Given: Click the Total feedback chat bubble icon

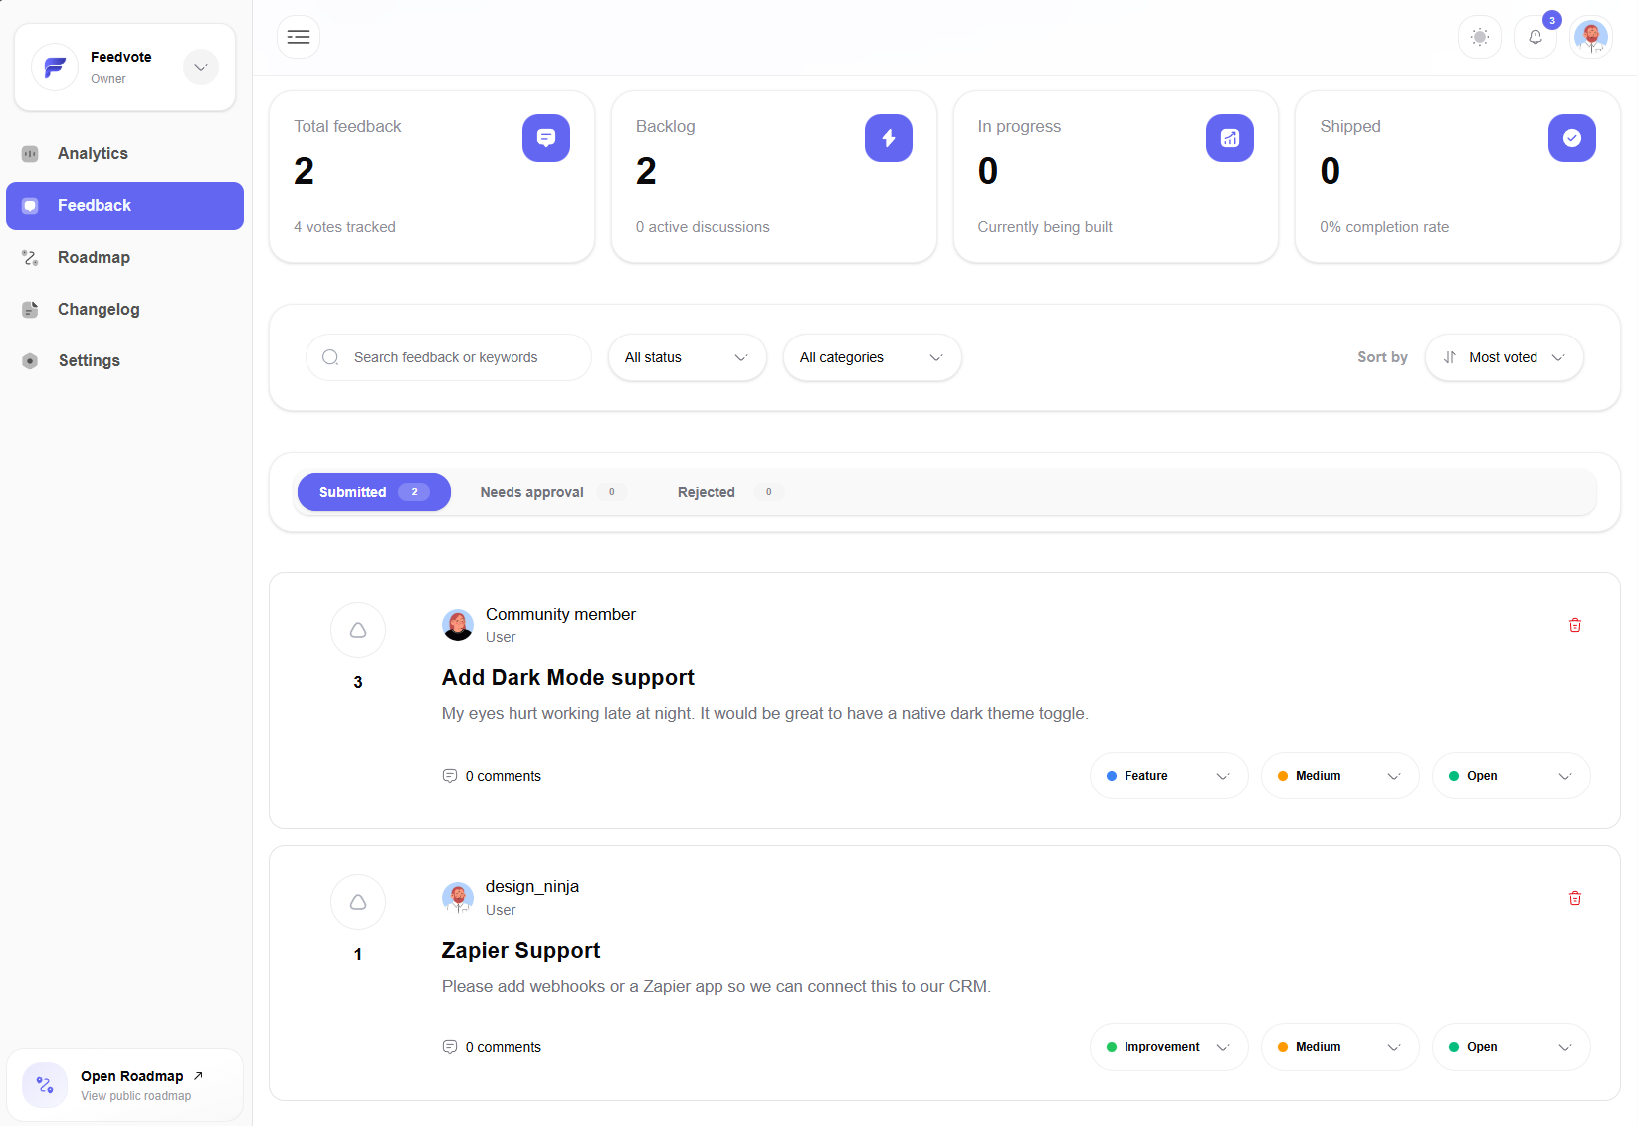Looking at the screenshot, I should (x=545, y=138).
